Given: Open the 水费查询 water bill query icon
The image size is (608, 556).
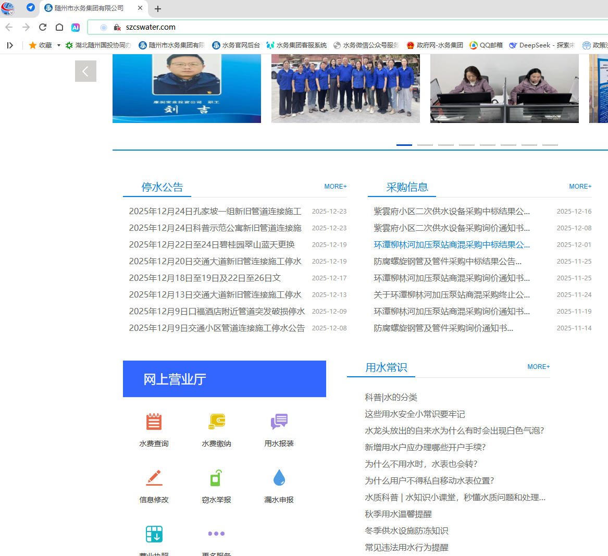Looking at the screenshot, I should pyautogui.click(x=154, y=422).
